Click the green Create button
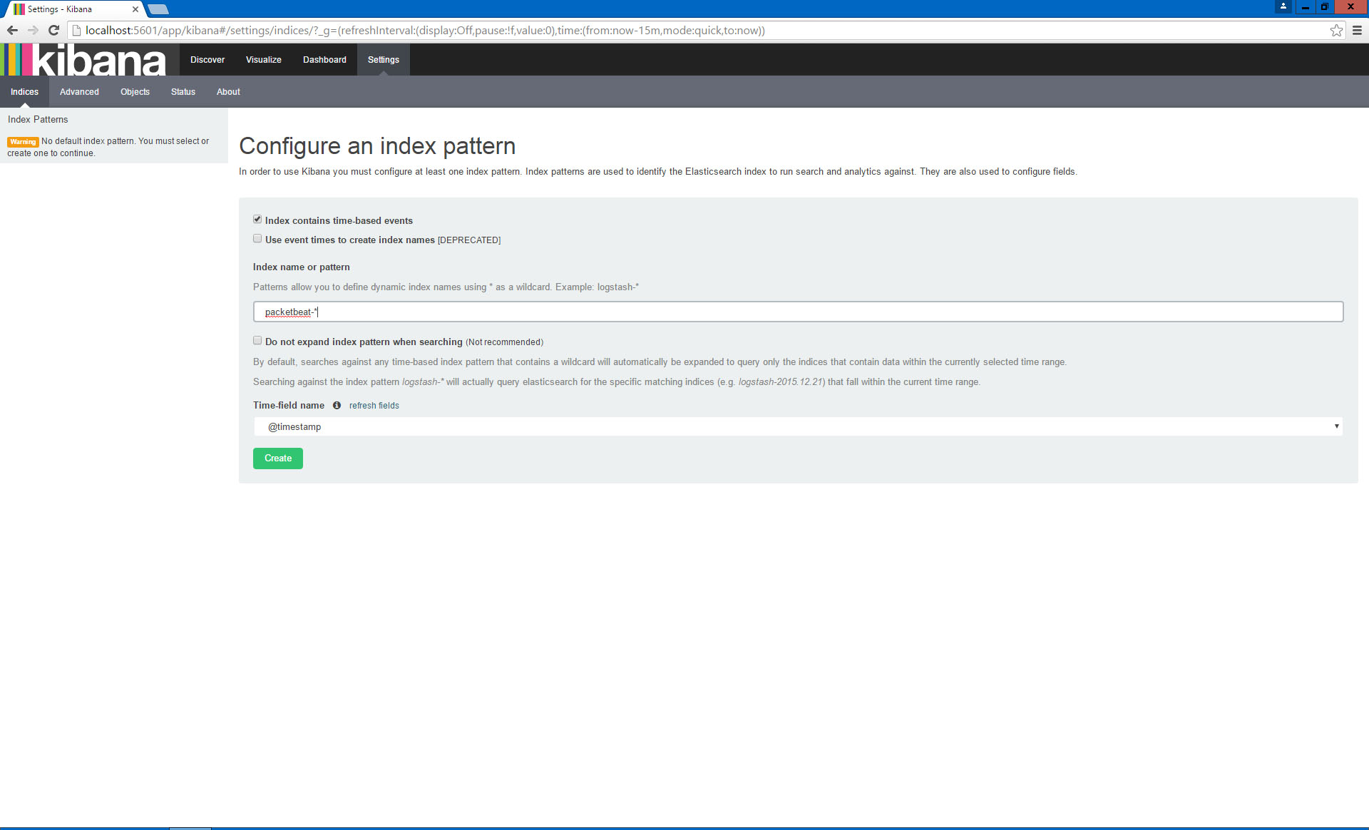The height and width of the screenshot is (830, 1369). coord(278,458)
